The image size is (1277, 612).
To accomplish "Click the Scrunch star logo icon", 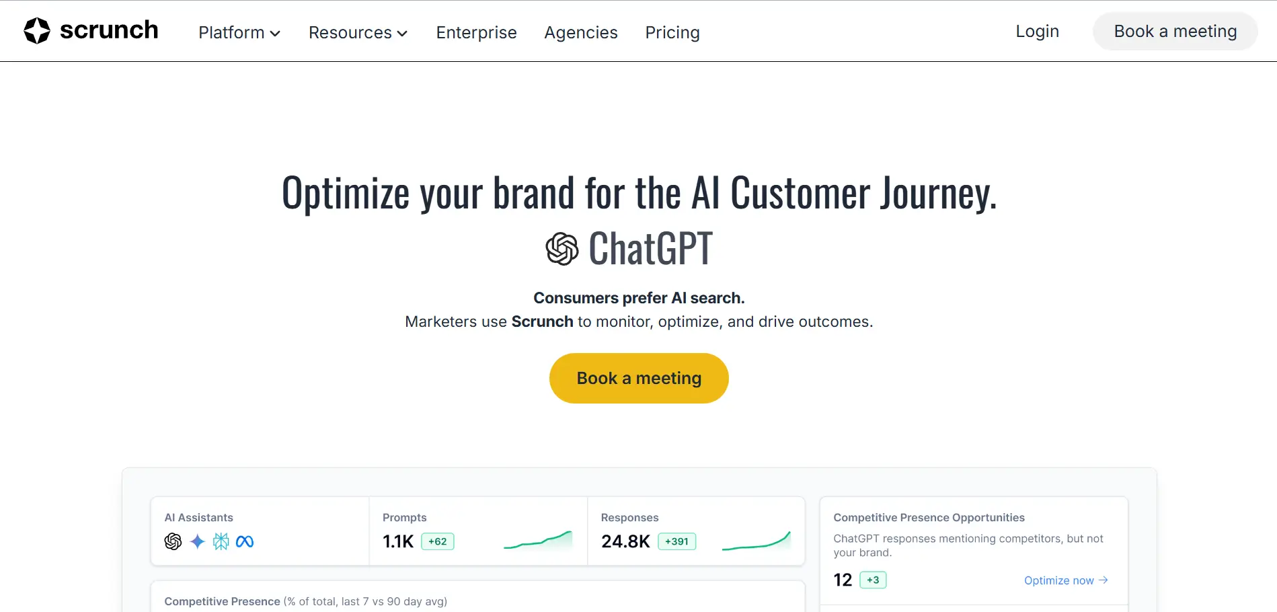I will point(37,30).
